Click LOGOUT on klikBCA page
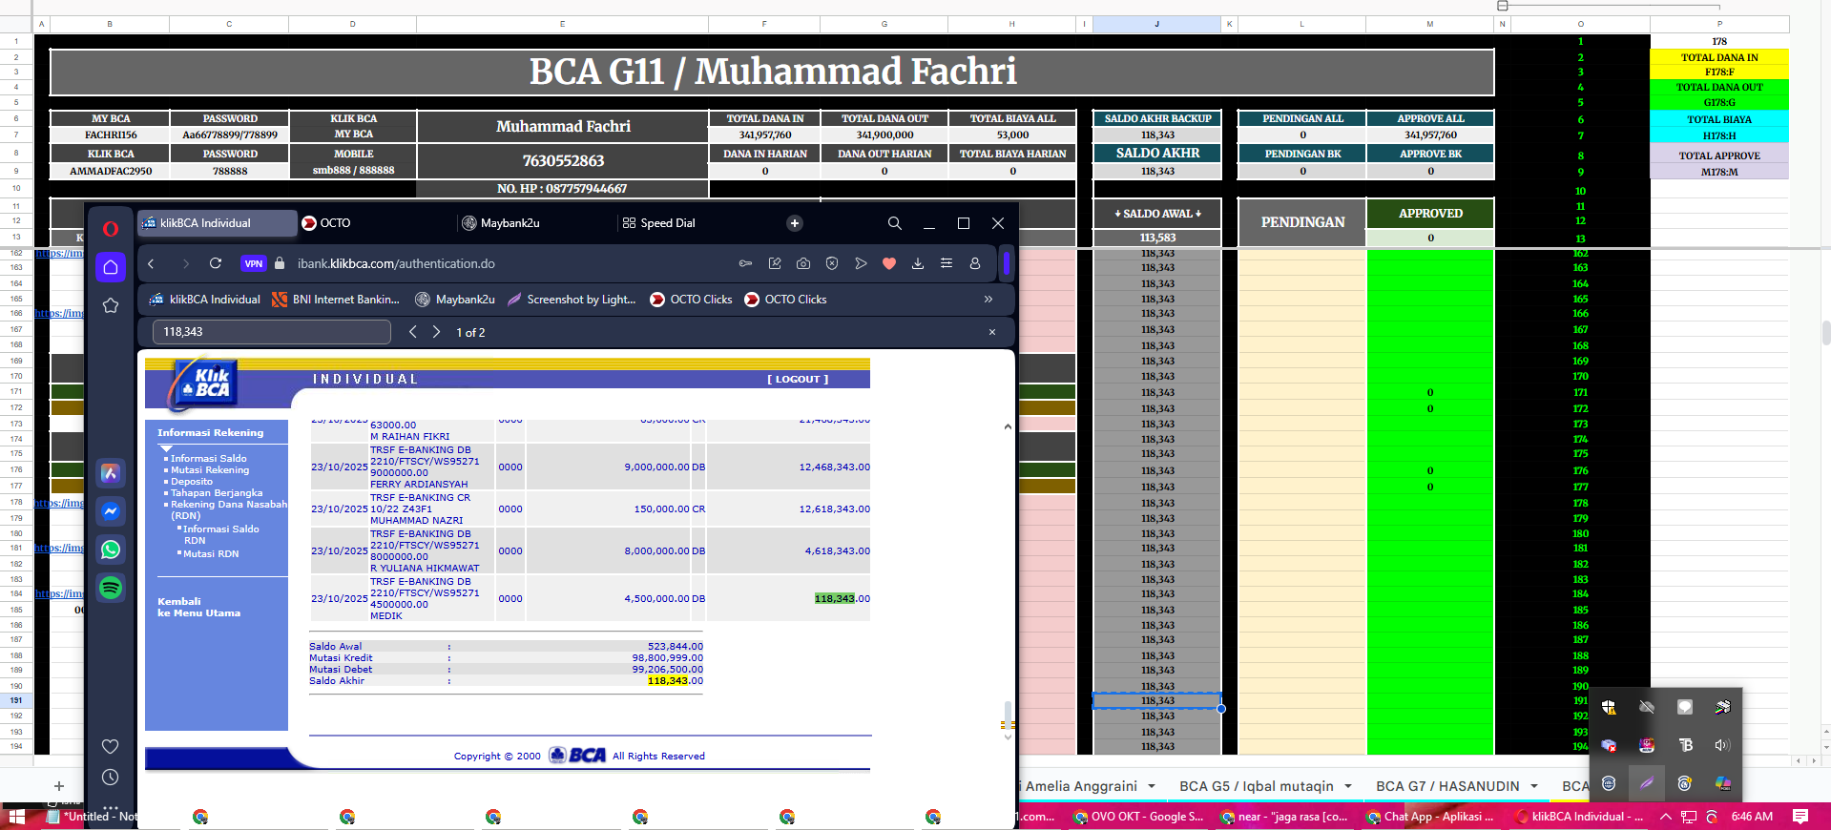Image resolution: width=1831 pixels, height=830 pixels. click(x=798, y=380)
